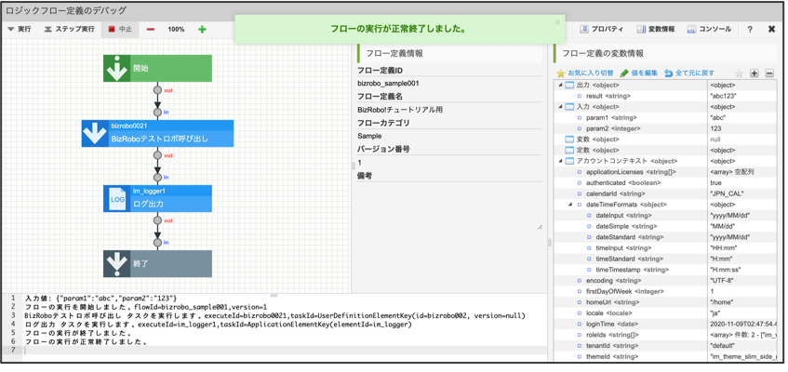Click console line 6 正常終了 message
The width and height of the screenshot is (788, 372).
86,342
